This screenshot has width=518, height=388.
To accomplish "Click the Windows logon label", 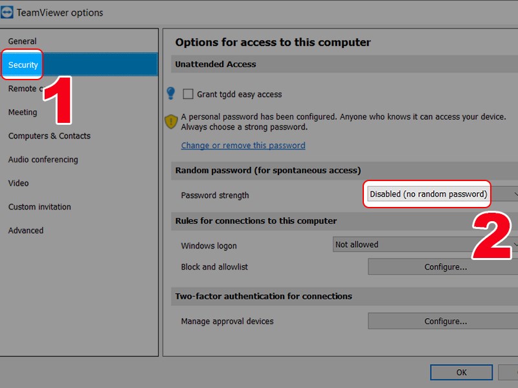I will point(208,246).
